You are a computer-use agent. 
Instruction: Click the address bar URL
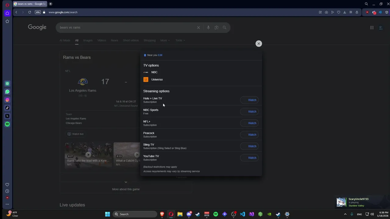click(63, 12)
